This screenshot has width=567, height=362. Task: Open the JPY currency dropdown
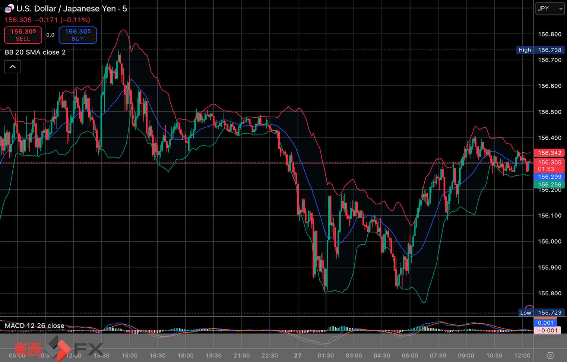549,9
